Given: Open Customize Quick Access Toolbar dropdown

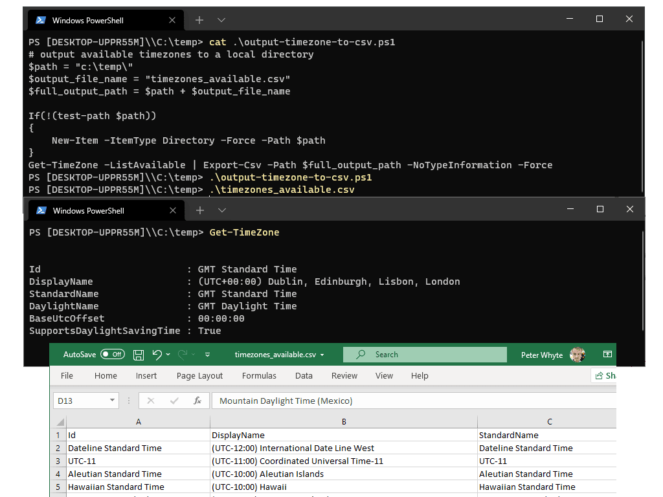Looking at the screenshot, I should (207, 355).
